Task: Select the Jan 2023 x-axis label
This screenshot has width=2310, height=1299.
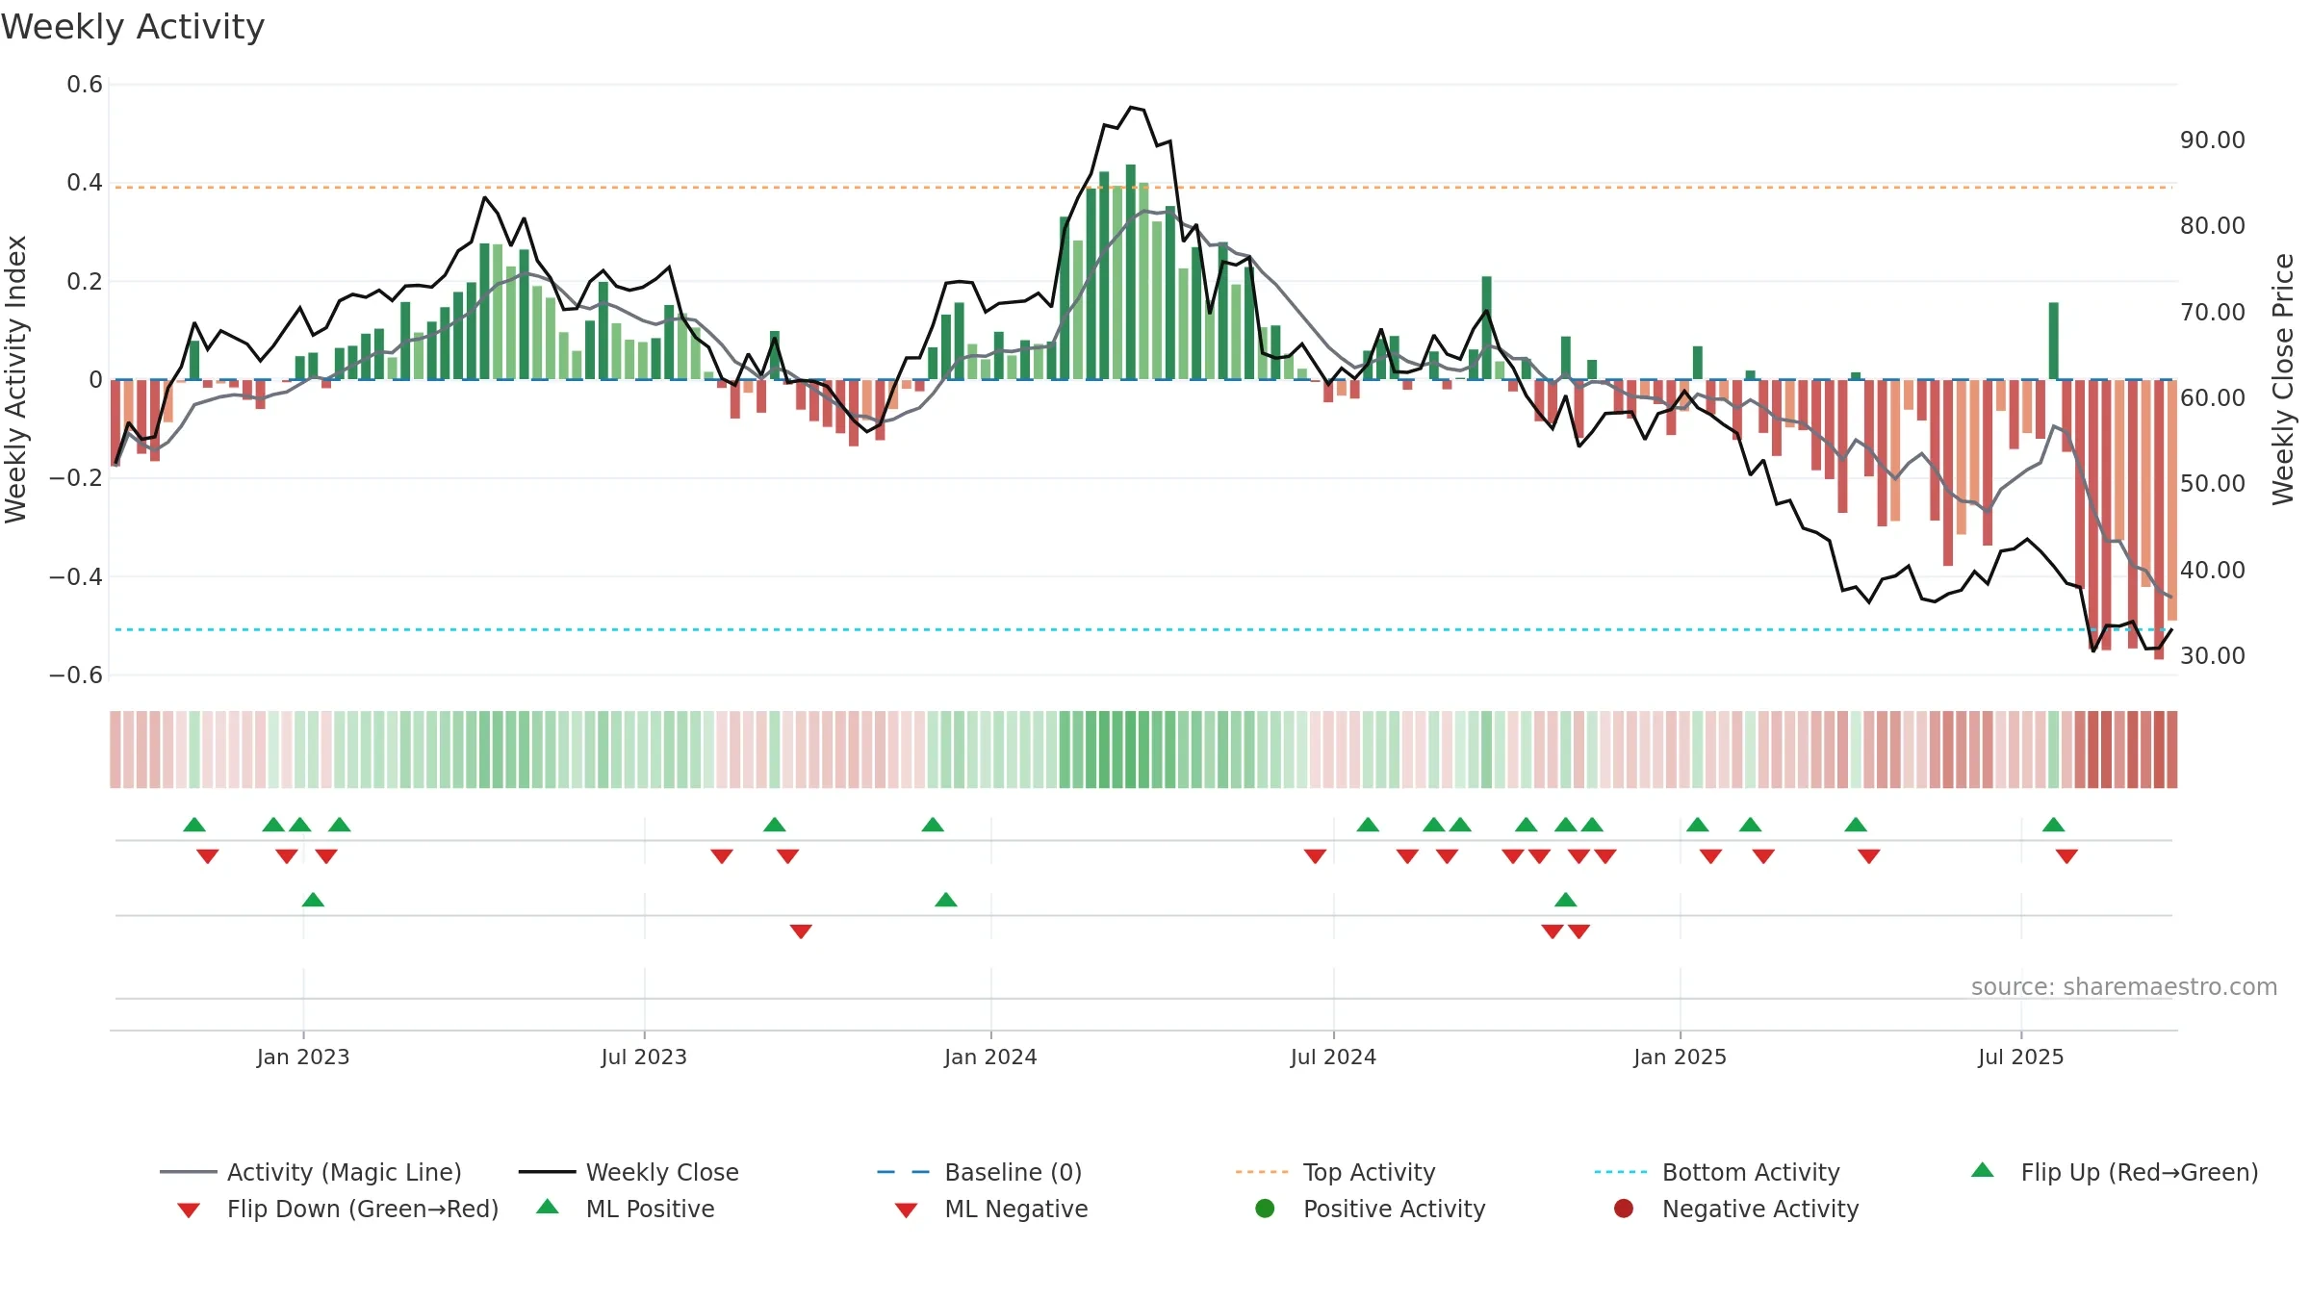Action: pyautogui.click(x=303, y=1057)
